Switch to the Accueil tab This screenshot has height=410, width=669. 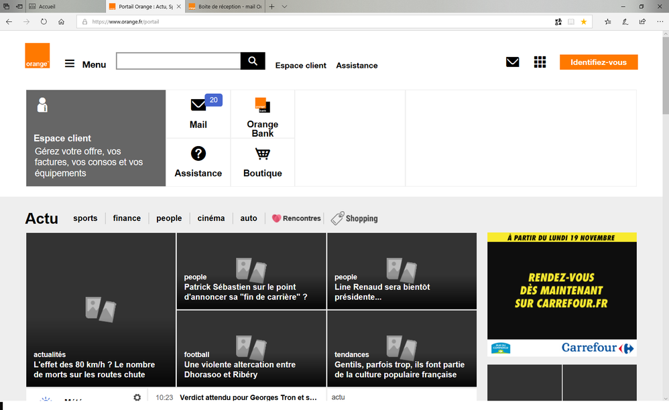coord(66,7)
